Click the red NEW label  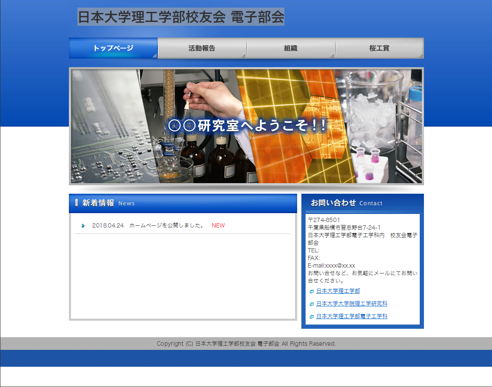(x=218, y=225)
